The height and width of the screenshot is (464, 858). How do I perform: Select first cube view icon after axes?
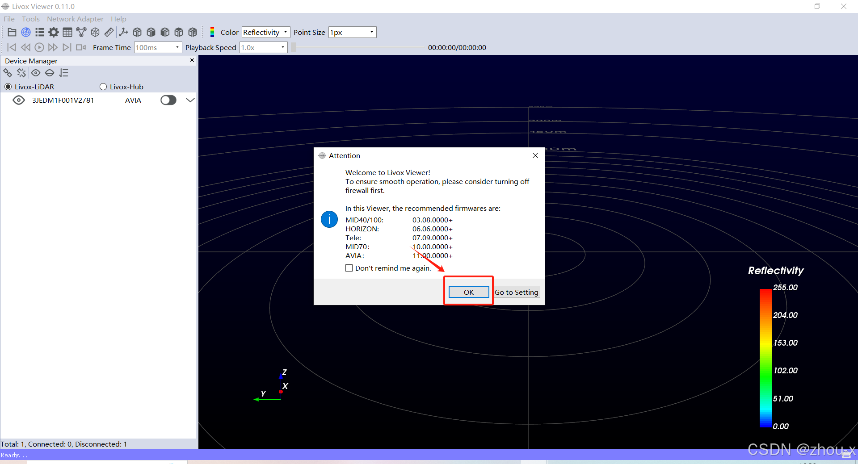pyautogui.click(x=137, y=32)
